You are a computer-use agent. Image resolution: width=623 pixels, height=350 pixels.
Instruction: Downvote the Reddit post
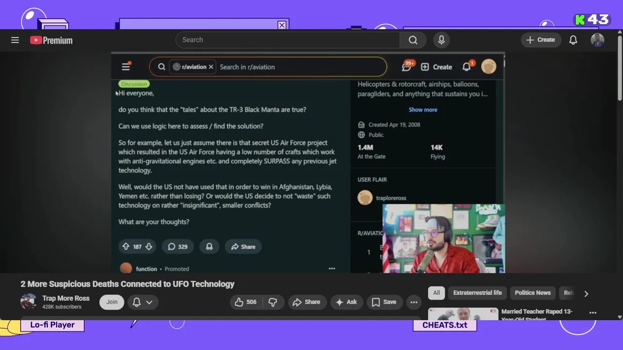tap(149, 246)
